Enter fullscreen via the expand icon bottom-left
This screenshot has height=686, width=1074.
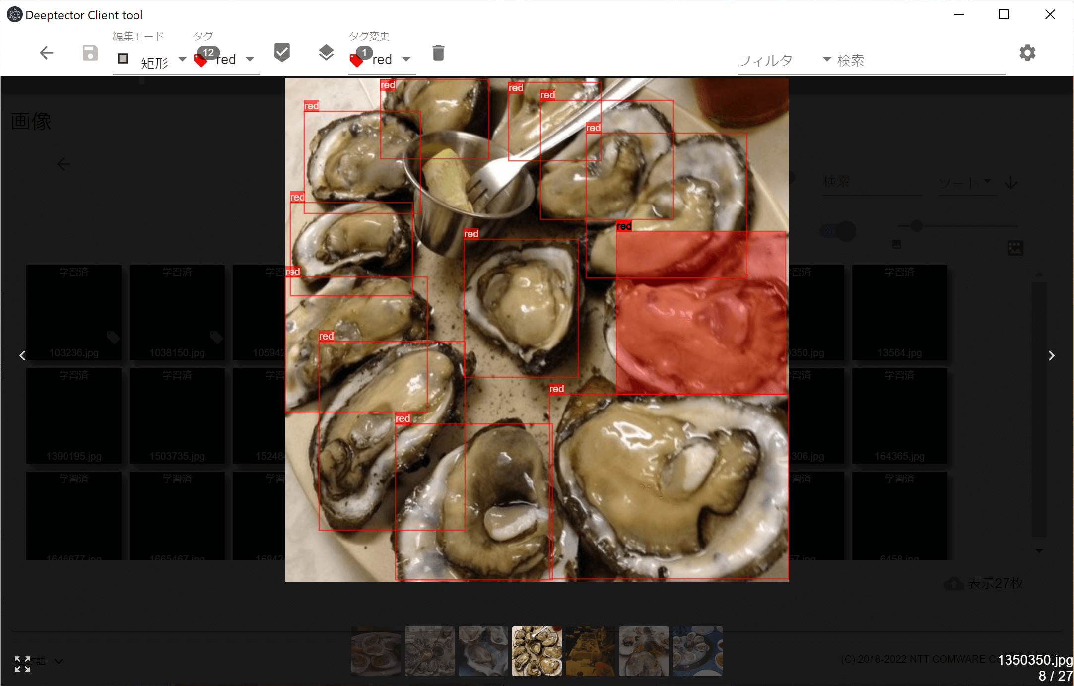tap(23, 663)
